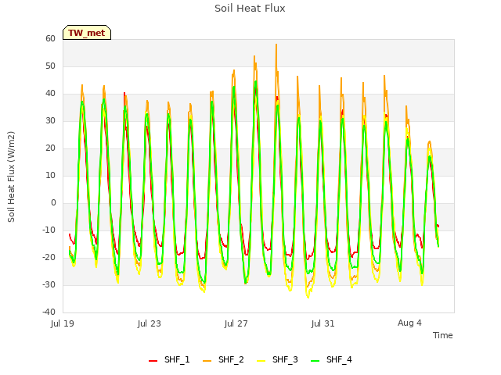Click the 10 y-axis tick label
This screenshot has width=501, height=375.
pyautogui.click(x=50, y=175)
